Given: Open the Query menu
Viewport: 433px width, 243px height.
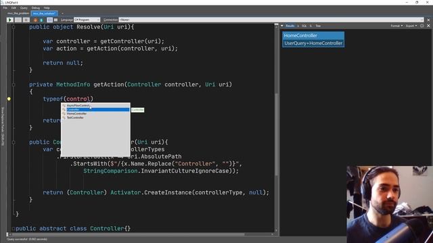Looking at the screenshot, I should click(24, 7).
